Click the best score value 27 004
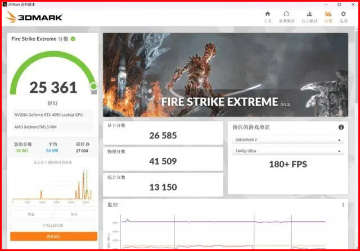 point(82,151)
